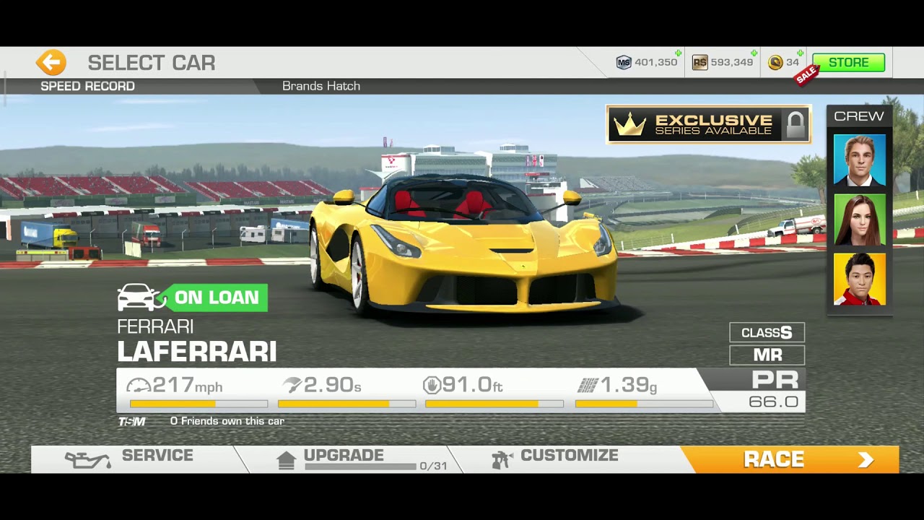Select the crew member in red suit

click(x=859, y=279)
